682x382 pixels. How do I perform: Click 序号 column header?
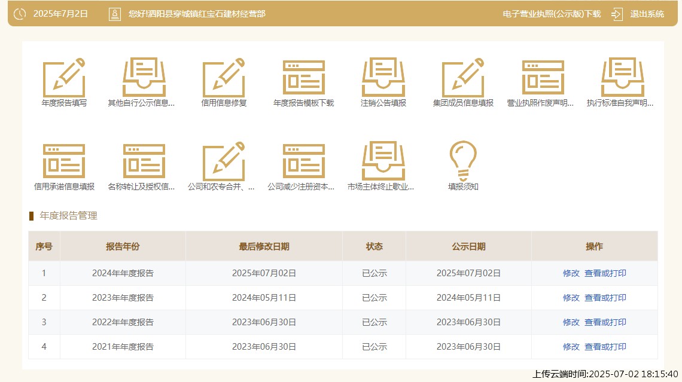44,246
